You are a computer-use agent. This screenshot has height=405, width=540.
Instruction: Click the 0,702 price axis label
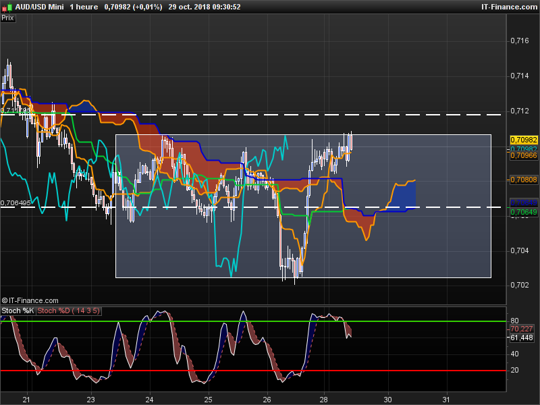click(519, 285)
